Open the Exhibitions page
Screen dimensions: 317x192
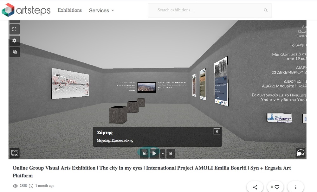(69, 10)
